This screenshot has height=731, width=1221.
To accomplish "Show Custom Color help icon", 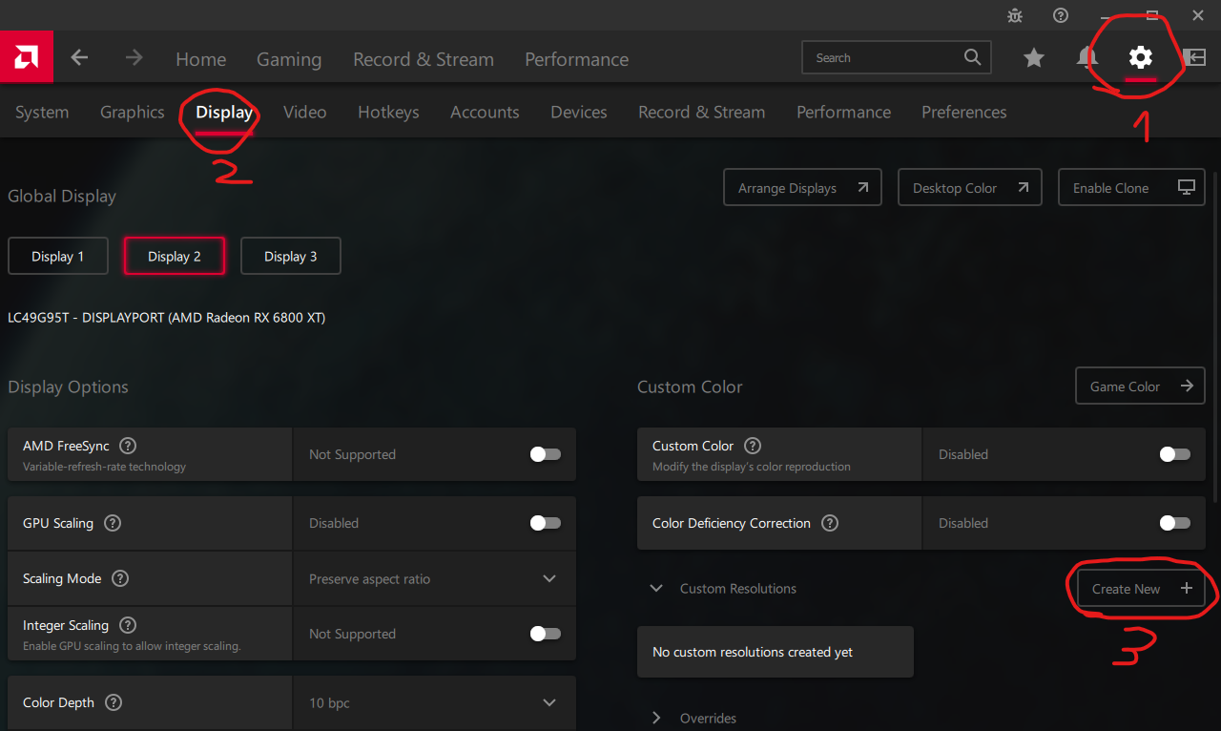I will [753, 446].
